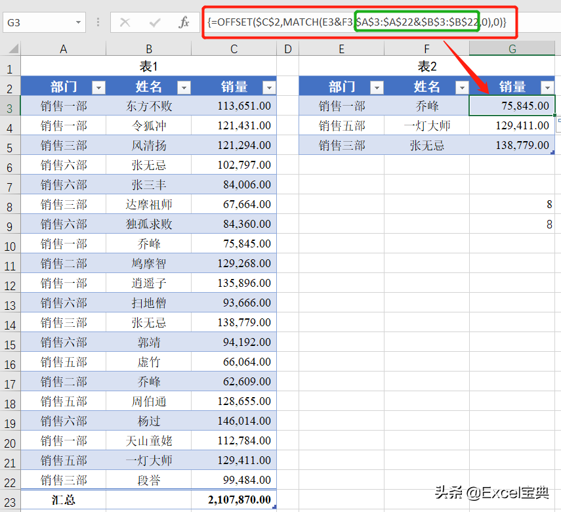Select column A header
The height and width of the screenshot is (512, 561).
(x=64, y=49)
